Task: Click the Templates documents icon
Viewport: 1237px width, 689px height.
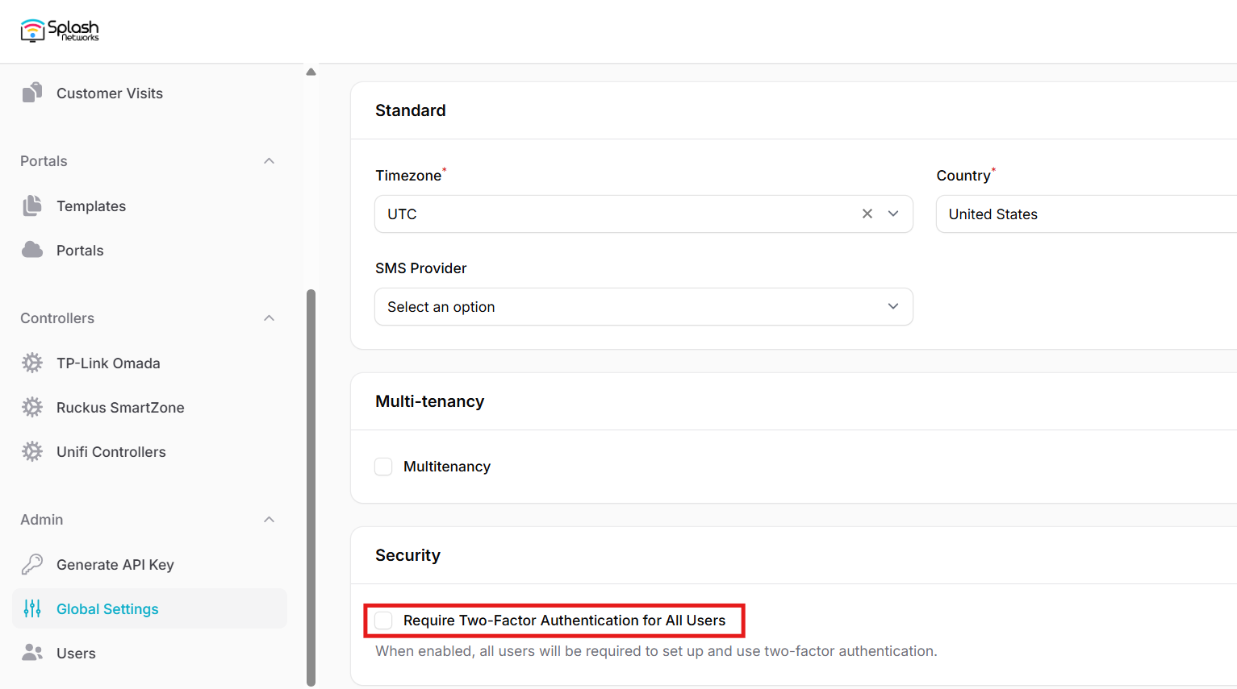Action: coord(32,205)
